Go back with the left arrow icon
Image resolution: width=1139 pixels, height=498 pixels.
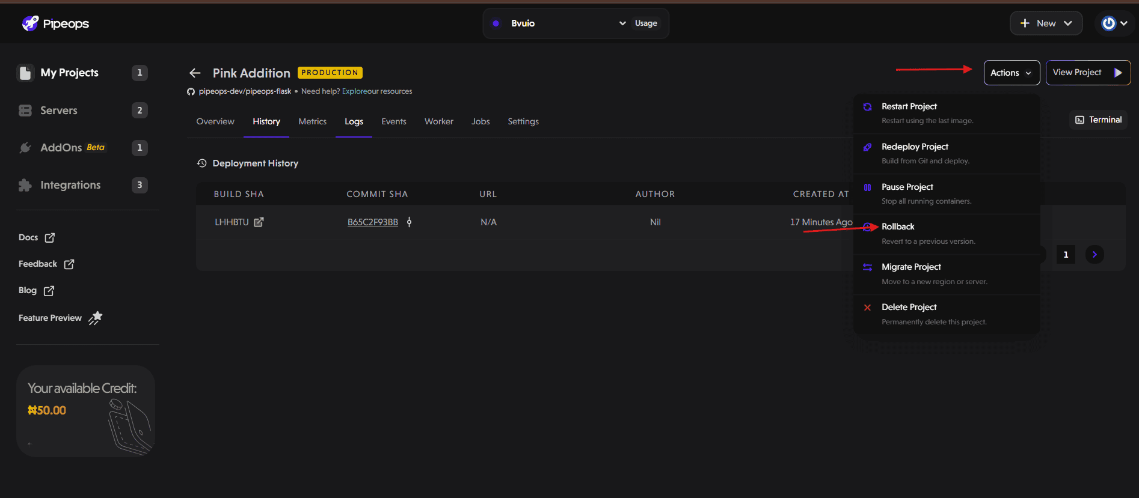195,73
